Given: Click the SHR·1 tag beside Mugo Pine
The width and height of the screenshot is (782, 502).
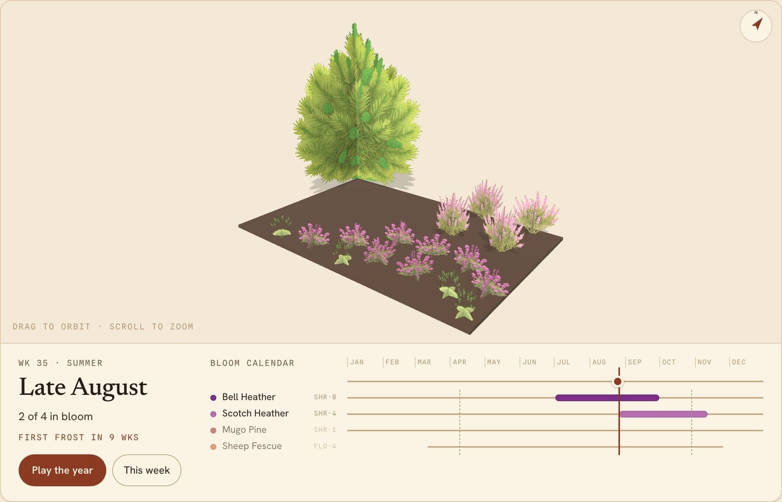Looking at the screenshot, I should coord(325,430).
